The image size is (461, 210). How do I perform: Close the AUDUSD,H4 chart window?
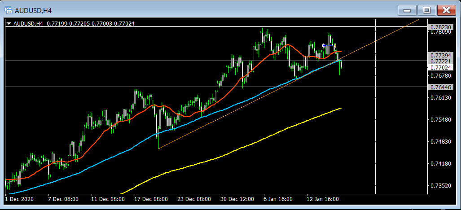pos(446,11)
